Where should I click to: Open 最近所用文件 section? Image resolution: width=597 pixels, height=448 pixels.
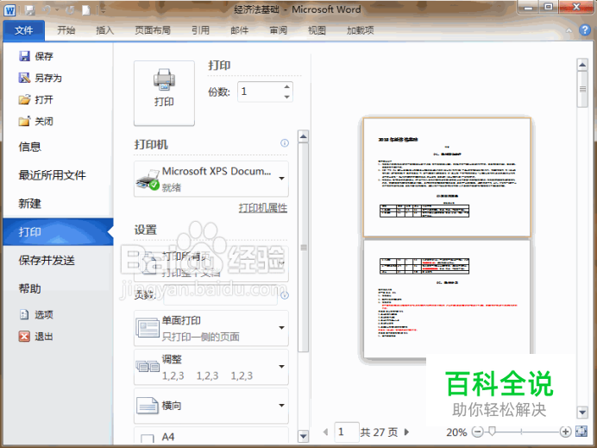[x=52, y=175]
